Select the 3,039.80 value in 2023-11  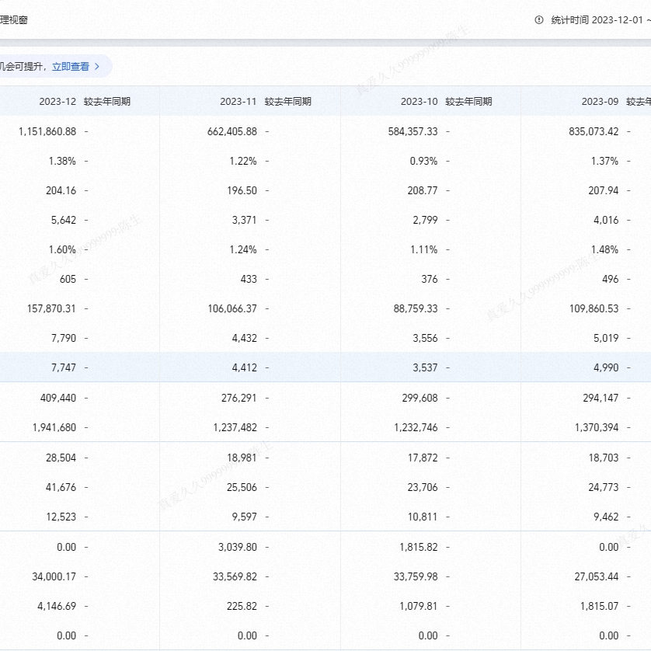[238, 547]
